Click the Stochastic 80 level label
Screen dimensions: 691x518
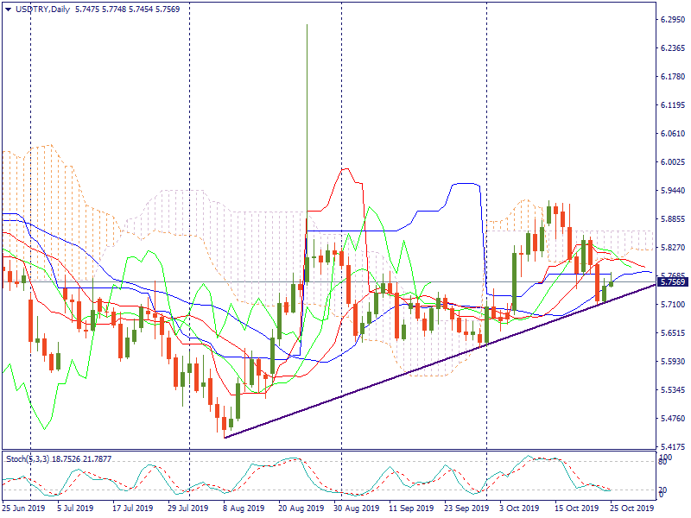click(663, 462)
